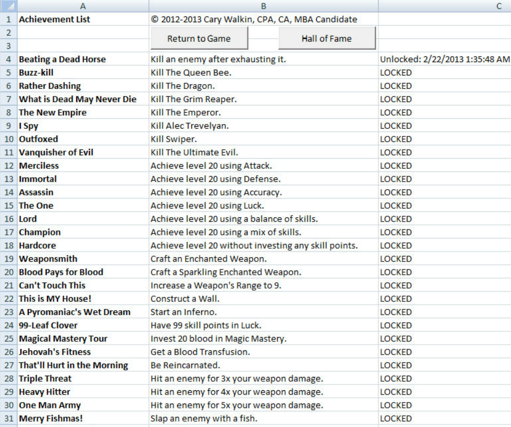Click the Craft an Enchanted Weapon cell
The height and width of the screenshot is (427, 511).
click(x=263, y=259)
